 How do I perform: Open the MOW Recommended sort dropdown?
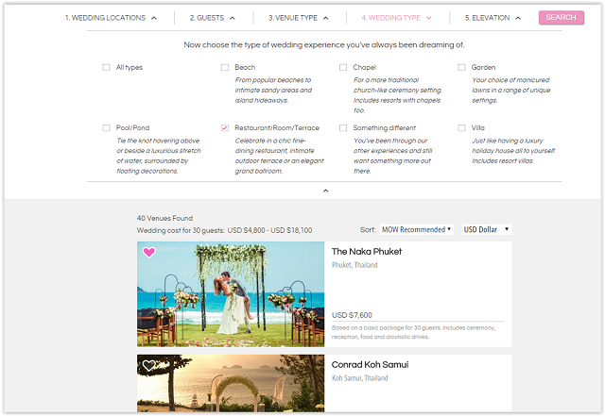coord(416,229)
